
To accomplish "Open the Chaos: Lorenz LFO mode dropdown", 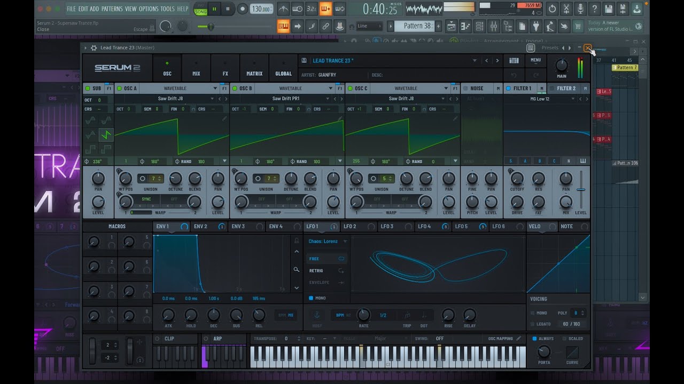I will (327, 242).
